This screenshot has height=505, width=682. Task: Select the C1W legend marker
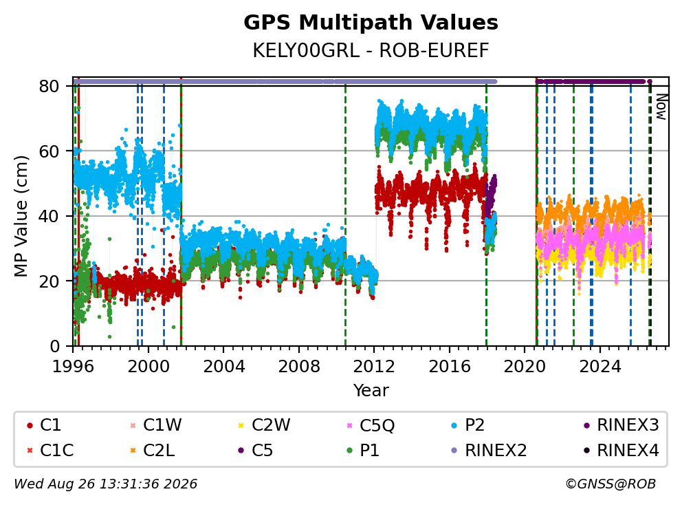tap(133, 425)
